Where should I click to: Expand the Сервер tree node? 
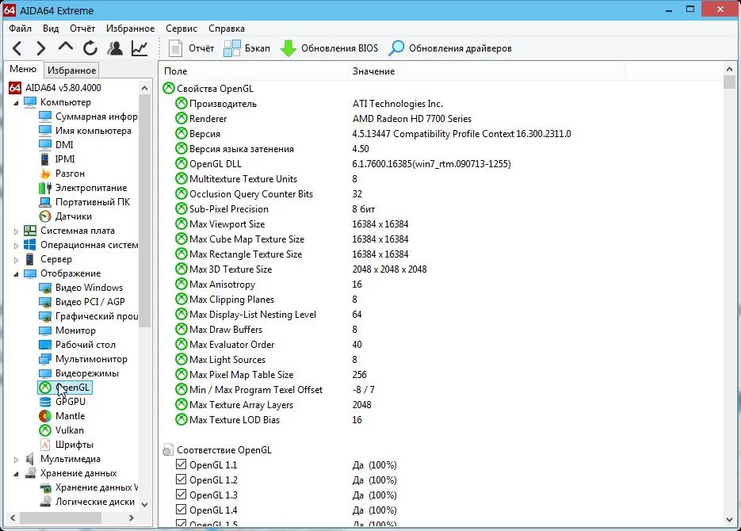(16, 260)
